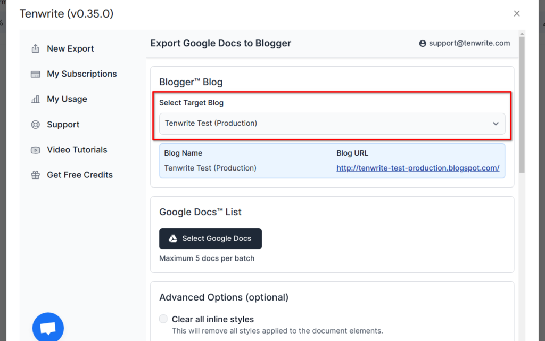Screen dimensions: 545x341
Task: Select Video Tutorials from the sidebar
Action: (77, 150)
